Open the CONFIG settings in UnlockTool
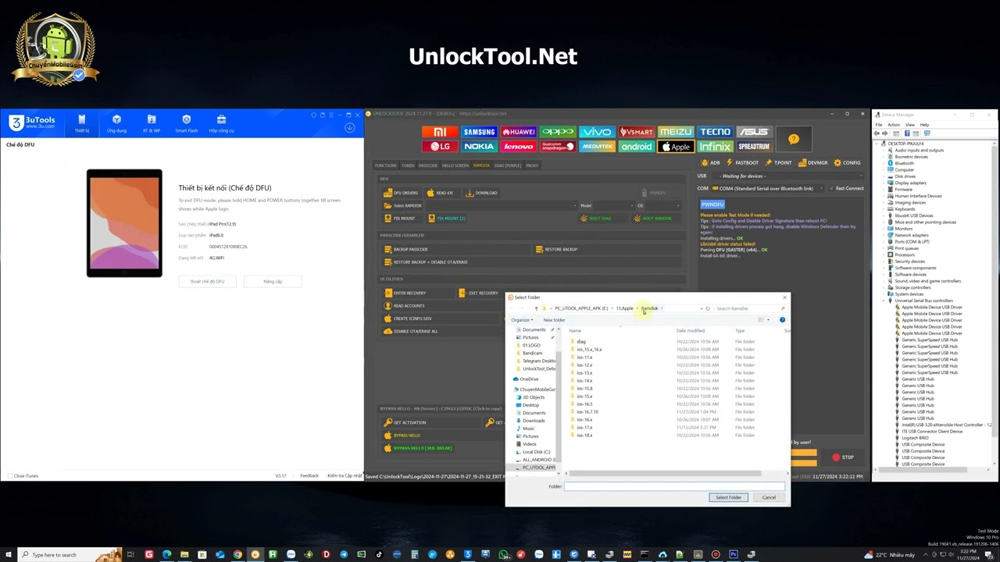Image resolution: width=1000 pixels, height=562 pixels. point(847,162)
